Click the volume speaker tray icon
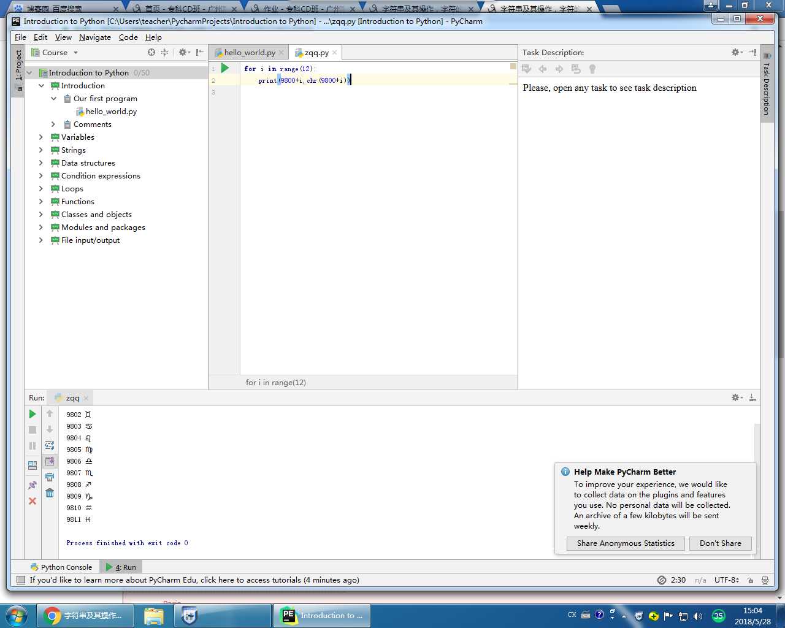The height and width of the screenshot is (628, 785). pos(698,616)
